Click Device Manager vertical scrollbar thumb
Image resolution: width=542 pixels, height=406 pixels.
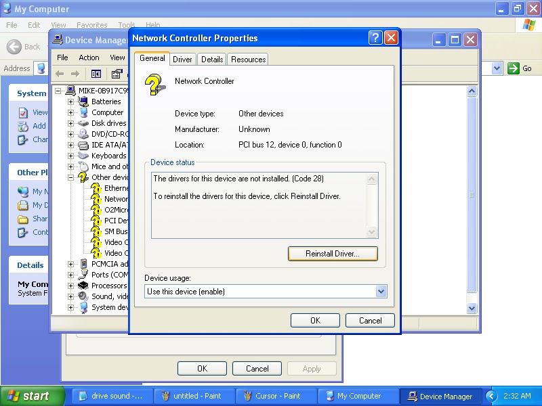(x=472, y=195)
